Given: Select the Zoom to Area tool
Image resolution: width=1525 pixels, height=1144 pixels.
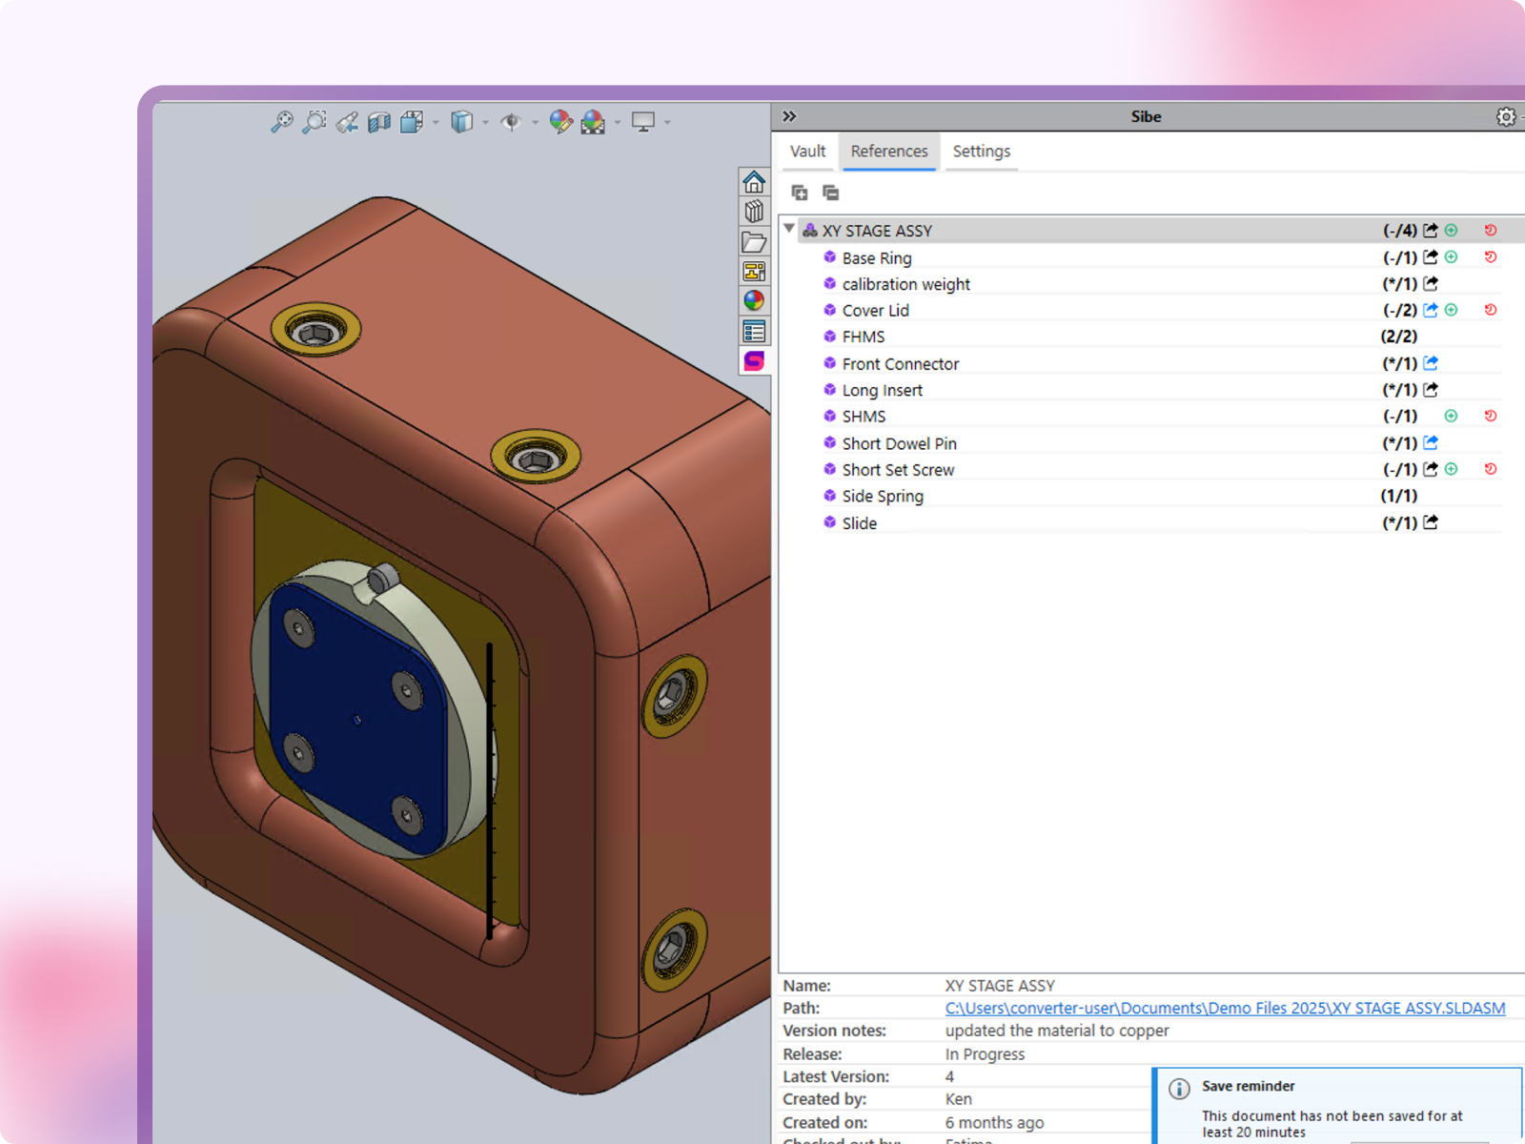Looking at the screenshot, I should tap(314, 122).
